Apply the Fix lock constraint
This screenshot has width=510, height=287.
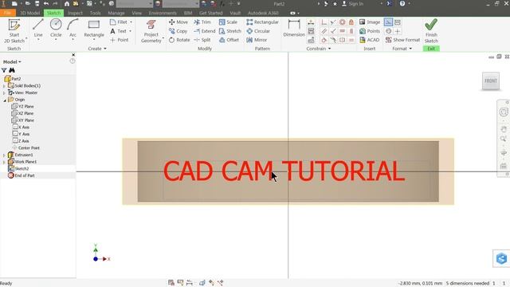[x=351, y=22]
